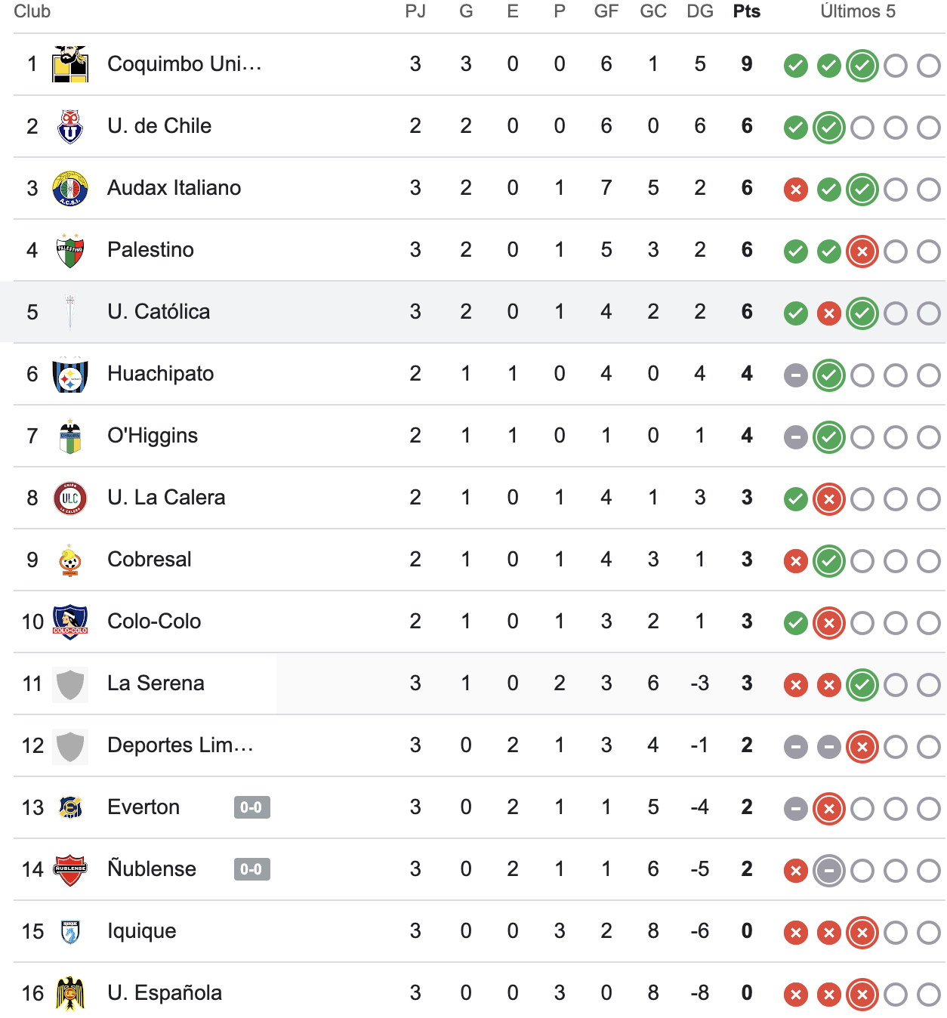This screenshot has width=947, height=1018.
Task: Select the gray draw icon in O'Higgins form row
Action: pos(794,437)
